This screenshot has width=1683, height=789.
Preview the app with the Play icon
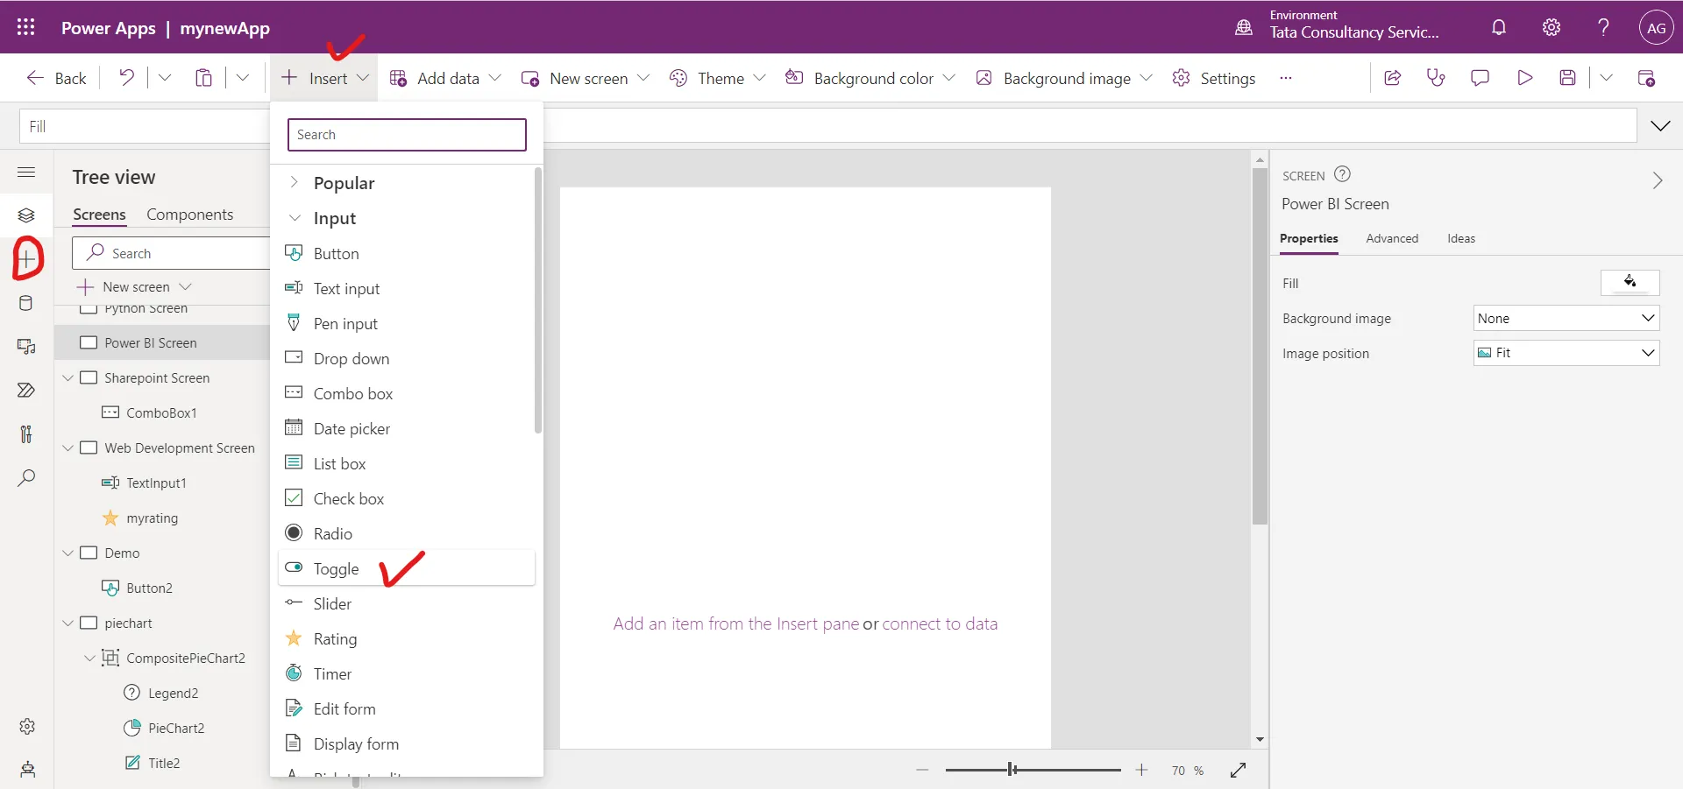[x=1524, y=77]
